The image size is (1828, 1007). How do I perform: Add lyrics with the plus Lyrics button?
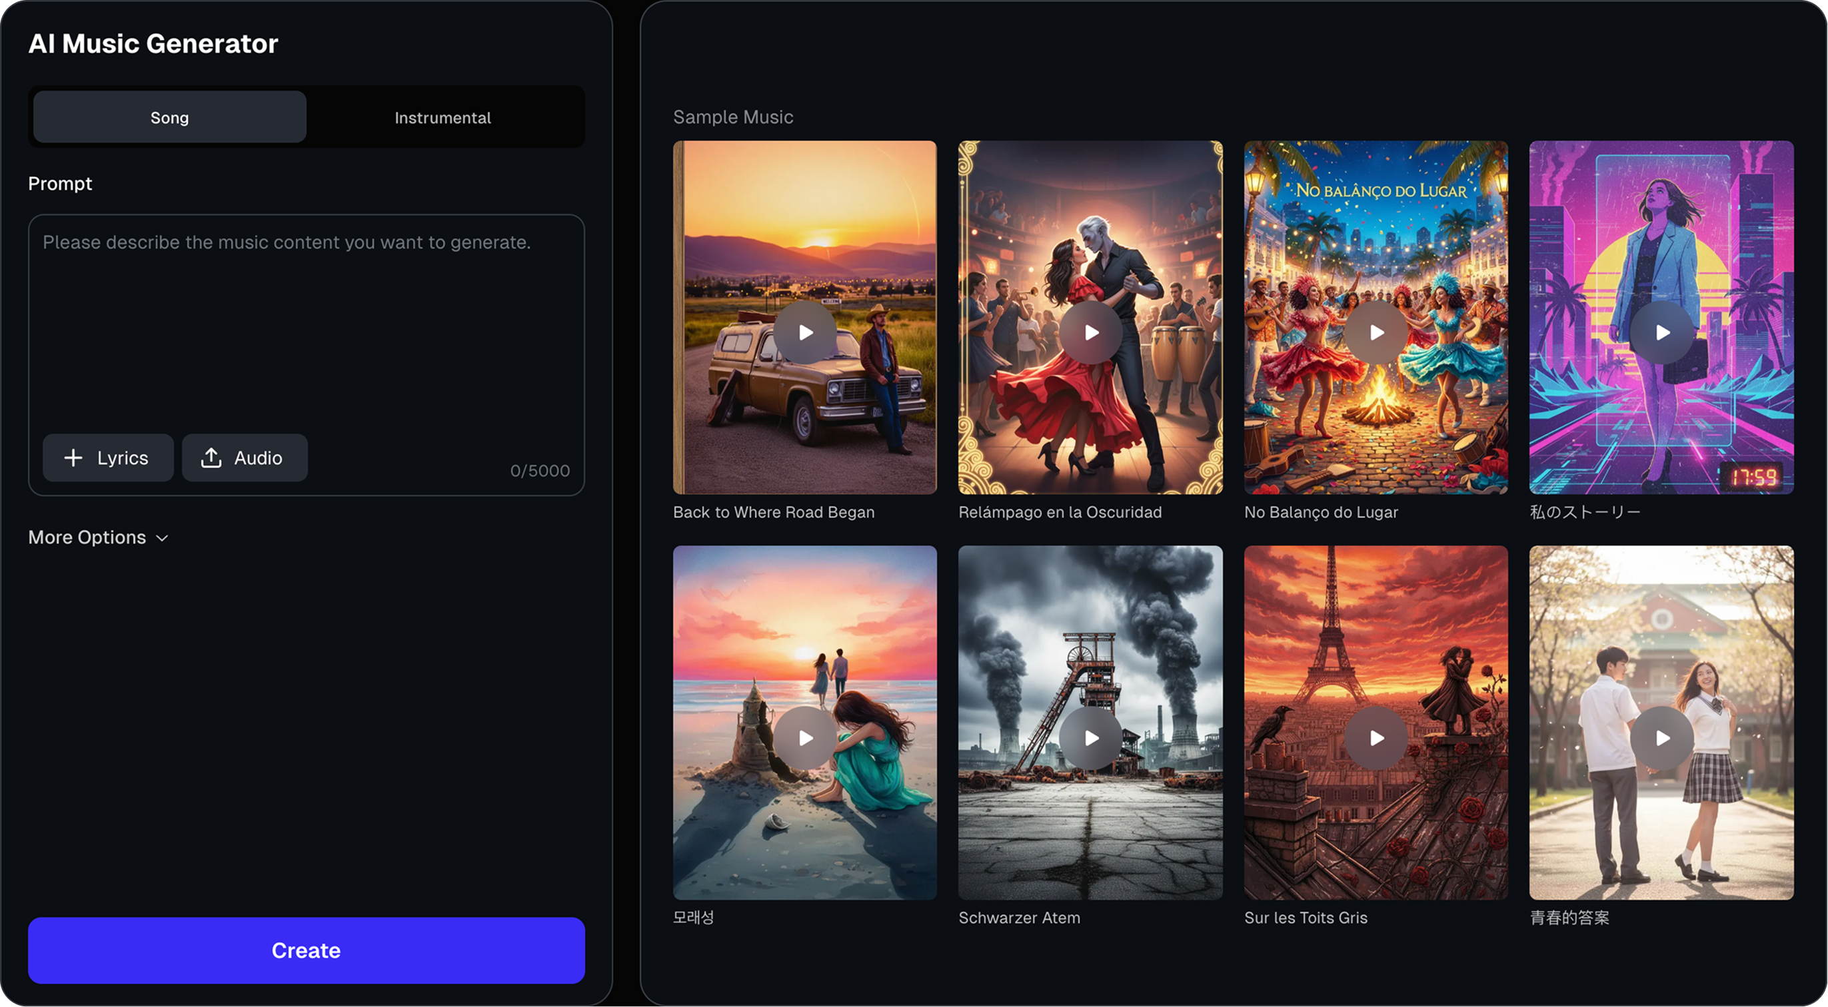pos(108,458)
